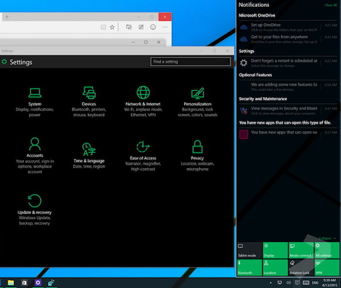The width and height of the screenshot is (341, 288).
Task: Toggle the Rotation Lock quick action
Action: 301,268
